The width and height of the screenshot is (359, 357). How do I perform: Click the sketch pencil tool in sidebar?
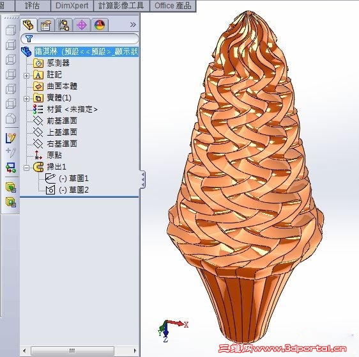(x=11, y=138)
